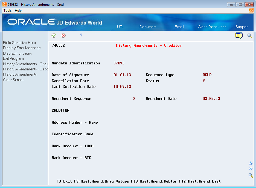Click the F3=Exit function key text

64,181
